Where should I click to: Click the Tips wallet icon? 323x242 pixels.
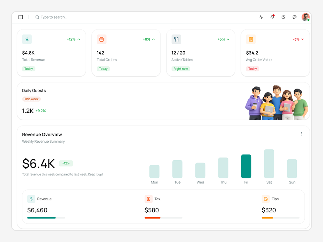coord(266,199)
